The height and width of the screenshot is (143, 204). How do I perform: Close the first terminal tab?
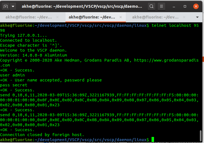pyautogui.click(x=57, y=17)
